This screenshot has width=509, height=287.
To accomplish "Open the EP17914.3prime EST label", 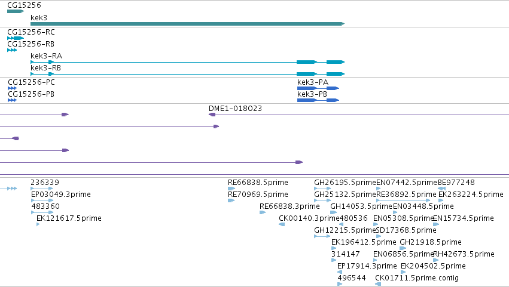I will coord(367,266).
